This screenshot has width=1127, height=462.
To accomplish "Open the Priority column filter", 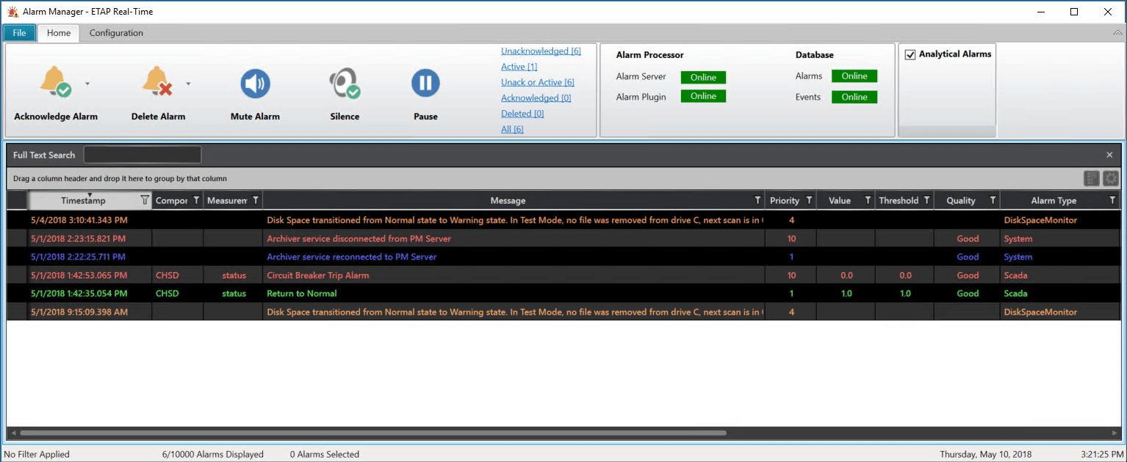I will [809, 200].
